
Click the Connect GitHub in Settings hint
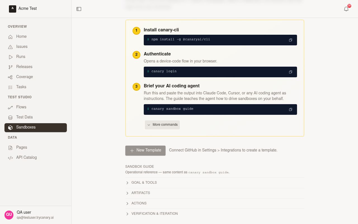(x=223, y=150)
